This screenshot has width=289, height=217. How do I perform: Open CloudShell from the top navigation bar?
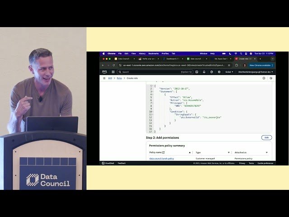[x=197, y=72]
